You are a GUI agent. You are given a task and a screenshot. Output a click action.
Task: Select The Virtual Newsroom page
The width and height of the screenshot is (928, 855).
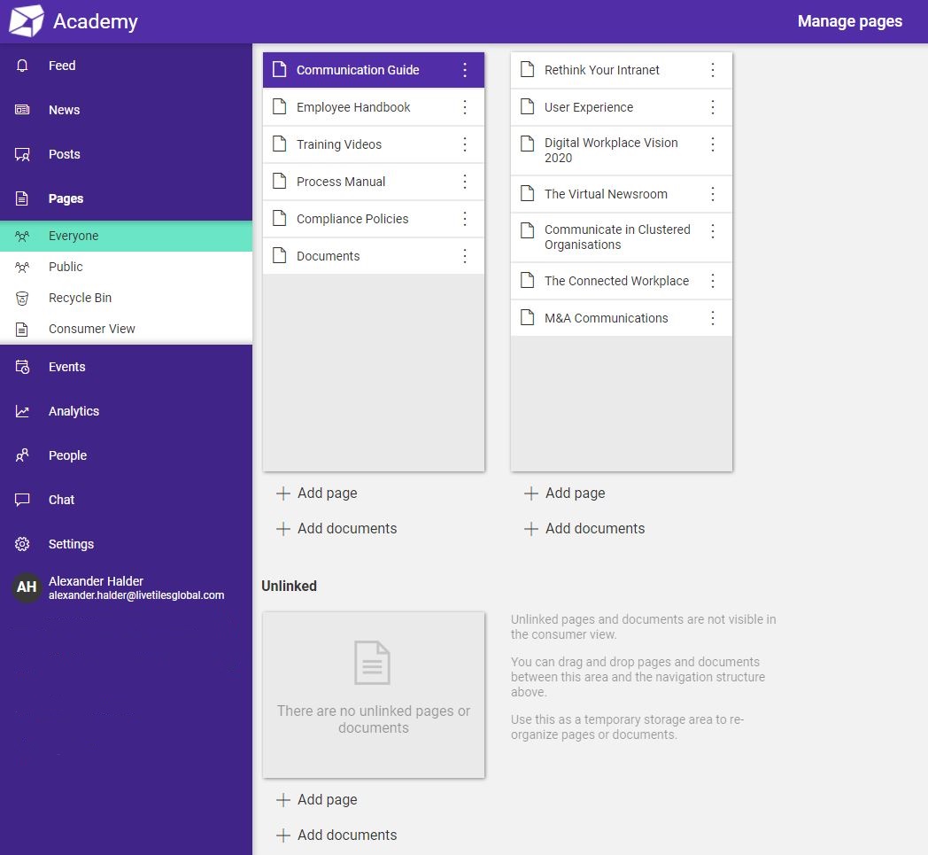622,194
